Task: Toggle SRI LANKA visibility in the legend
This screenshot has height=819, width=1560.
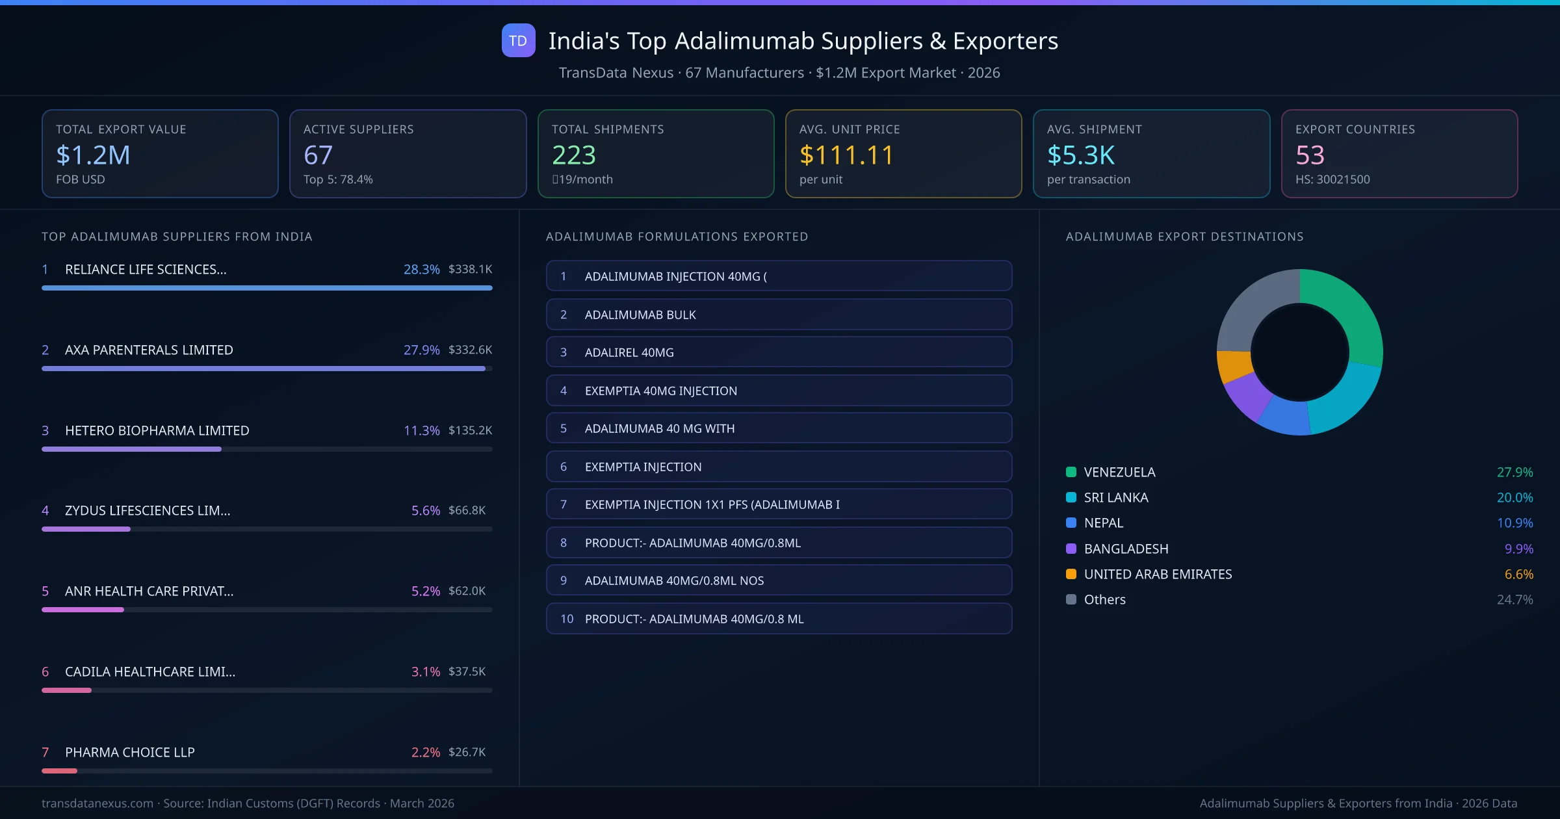Action: 1115,497
